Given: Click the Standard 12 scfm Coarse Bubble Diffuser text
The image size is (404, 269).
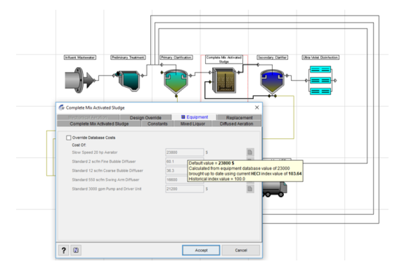Looking at the screenshot, I should (x=107, y=171).
